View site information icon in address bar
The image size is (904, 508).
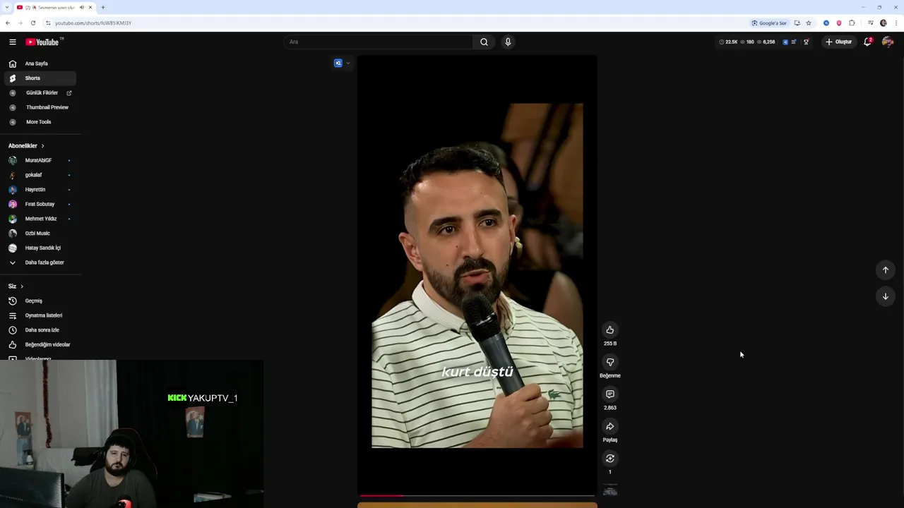coord(48,23)
